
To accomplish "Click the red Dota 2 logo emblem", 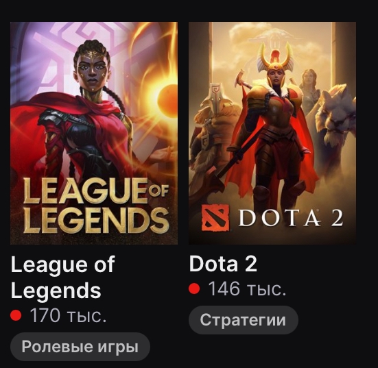I will click(215, 218).
